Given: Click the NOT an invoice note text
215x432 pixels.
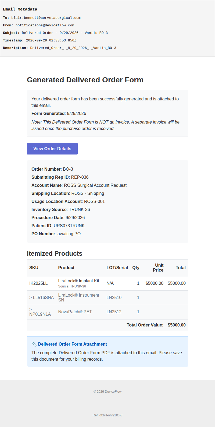Looking at the screenshot, I should coord(105,125).
